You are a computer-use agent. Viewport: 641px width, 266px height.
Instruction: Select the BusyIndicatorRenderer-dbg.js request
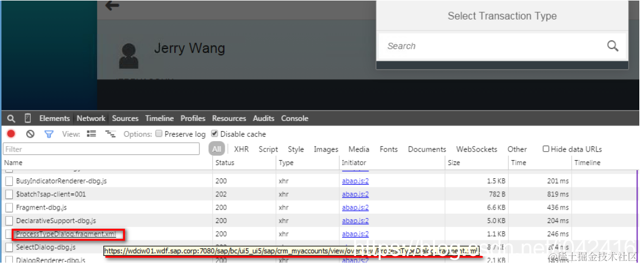[x=61, y=181]
